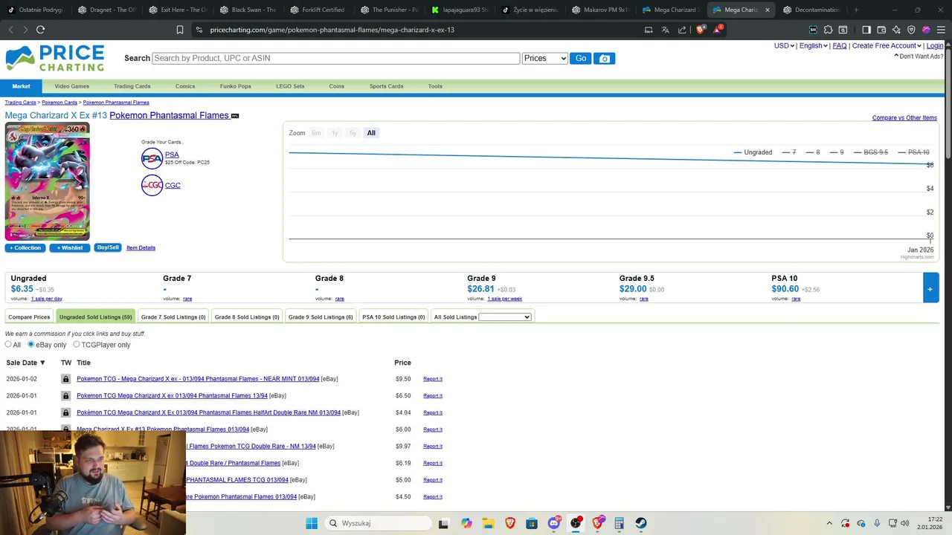Open the PSA grading logo link

pyautogui.click(x=152, y=158)
